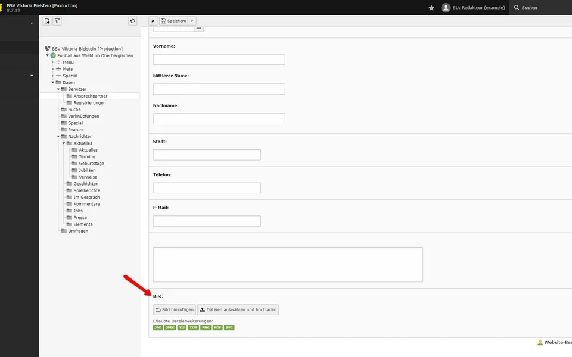Click the date picker calendar icon

coord(199,28)
